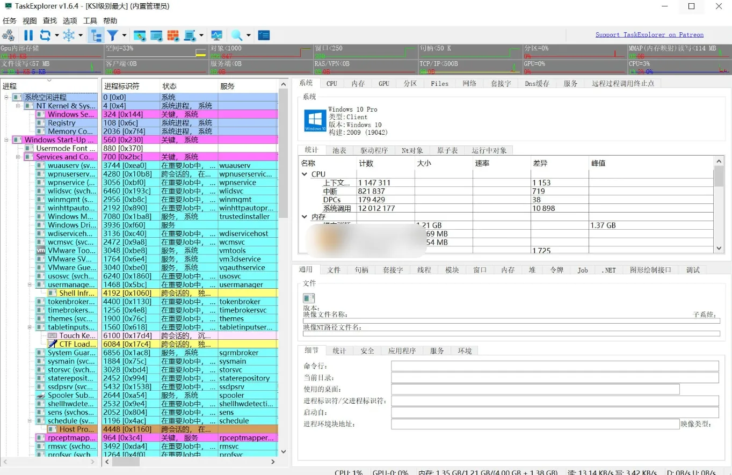Switch to the CPU tab
Viewport: 732px width, 475px height.
click(x=331, y=83)
